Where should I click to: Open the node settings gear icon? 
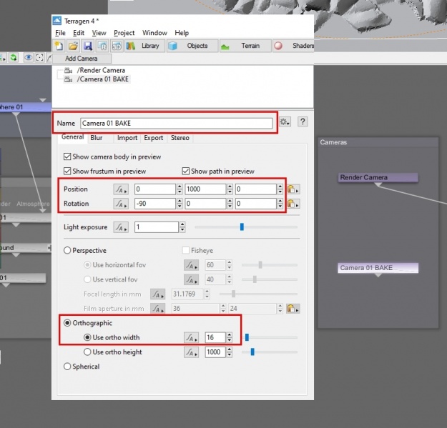pyautogui.click(x=285, y=122)
